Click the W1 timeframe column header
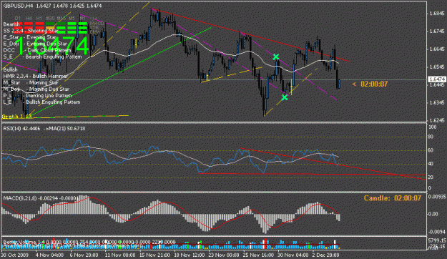 point(83,19)
